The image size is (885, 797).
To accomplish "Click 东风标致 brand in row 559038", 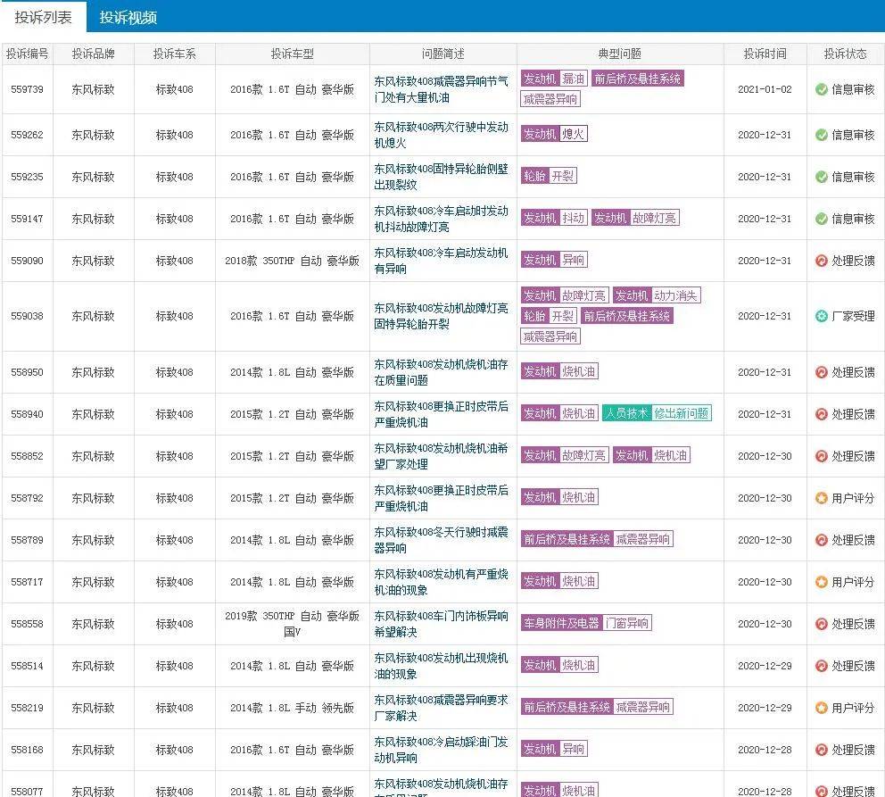I will [x=93, y=316].
